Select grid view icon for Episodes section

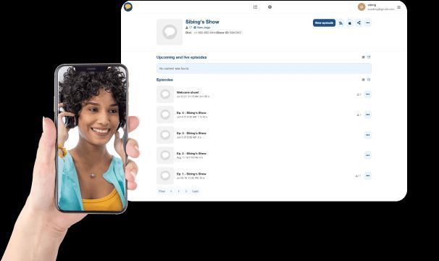tap(364, 80)
